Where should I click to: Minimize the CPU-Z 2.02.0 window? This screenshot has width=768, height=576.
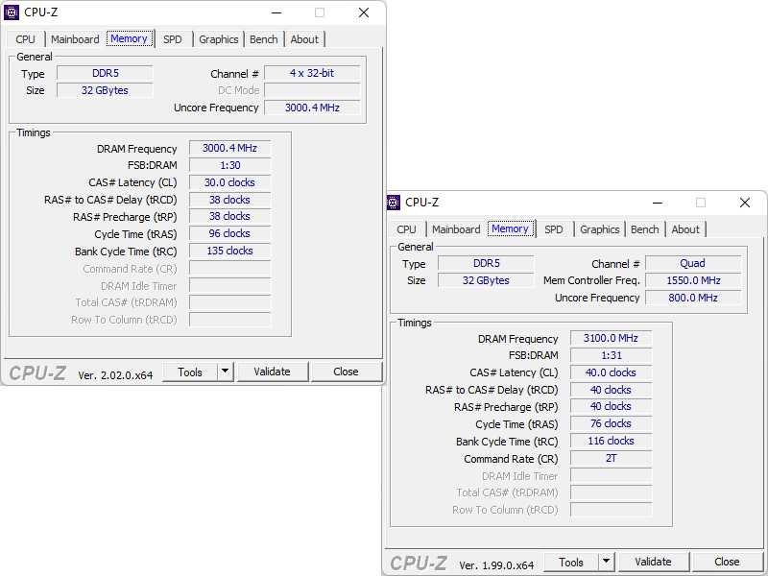tap(276, 12)
